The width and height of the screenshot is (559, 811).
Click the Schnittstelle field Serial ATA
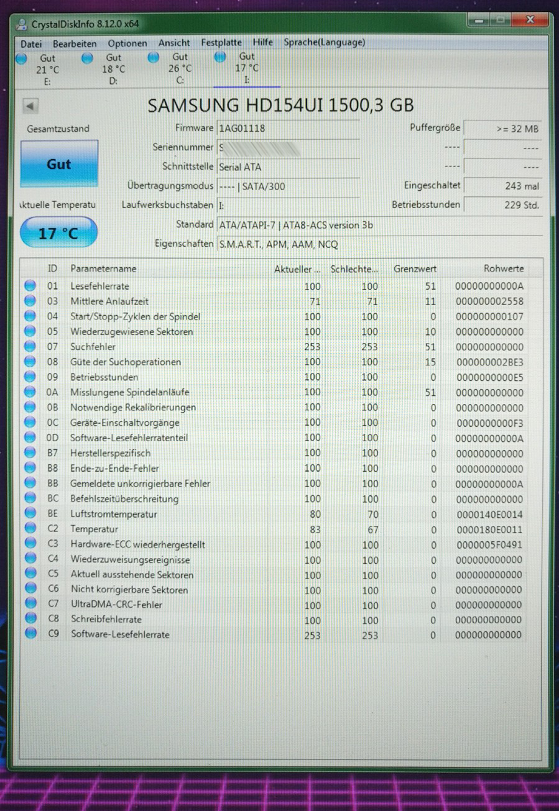(x=288, y=167)
